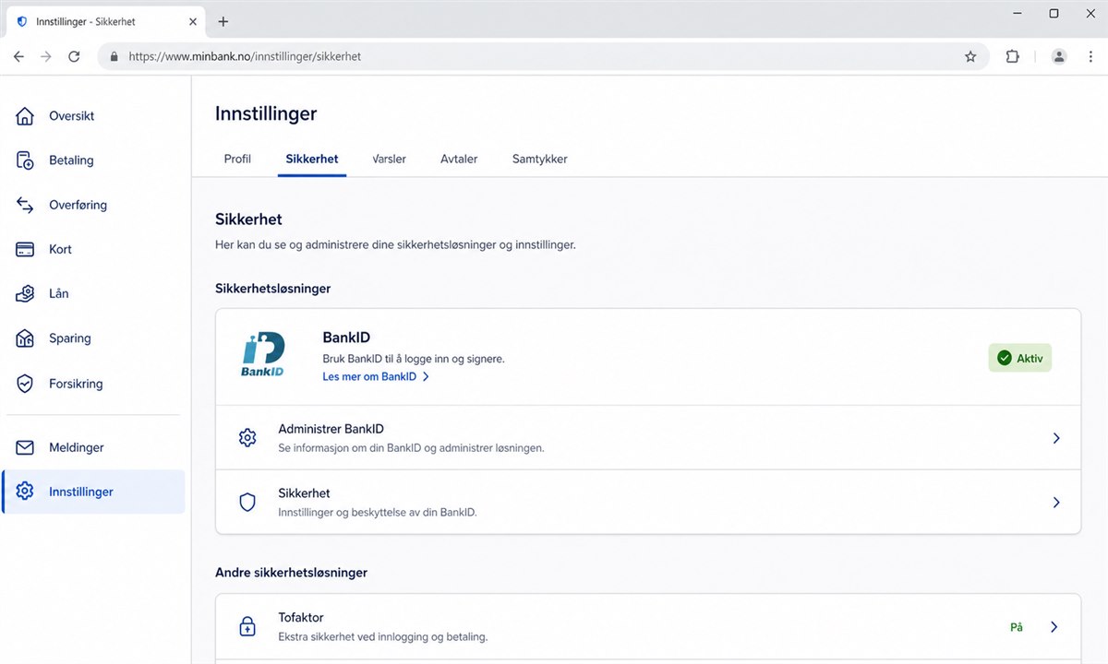Click "Bruk BankID til å logge inn og signere."
This screenshot has width=1108, height=664.
coord(414,359)
